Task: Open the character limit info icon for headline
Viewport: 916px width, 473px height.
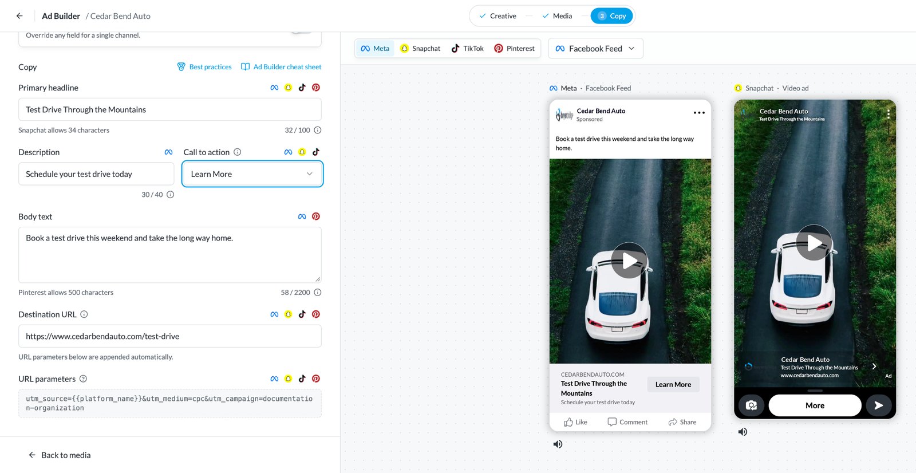Action: (x=318, y=130)
